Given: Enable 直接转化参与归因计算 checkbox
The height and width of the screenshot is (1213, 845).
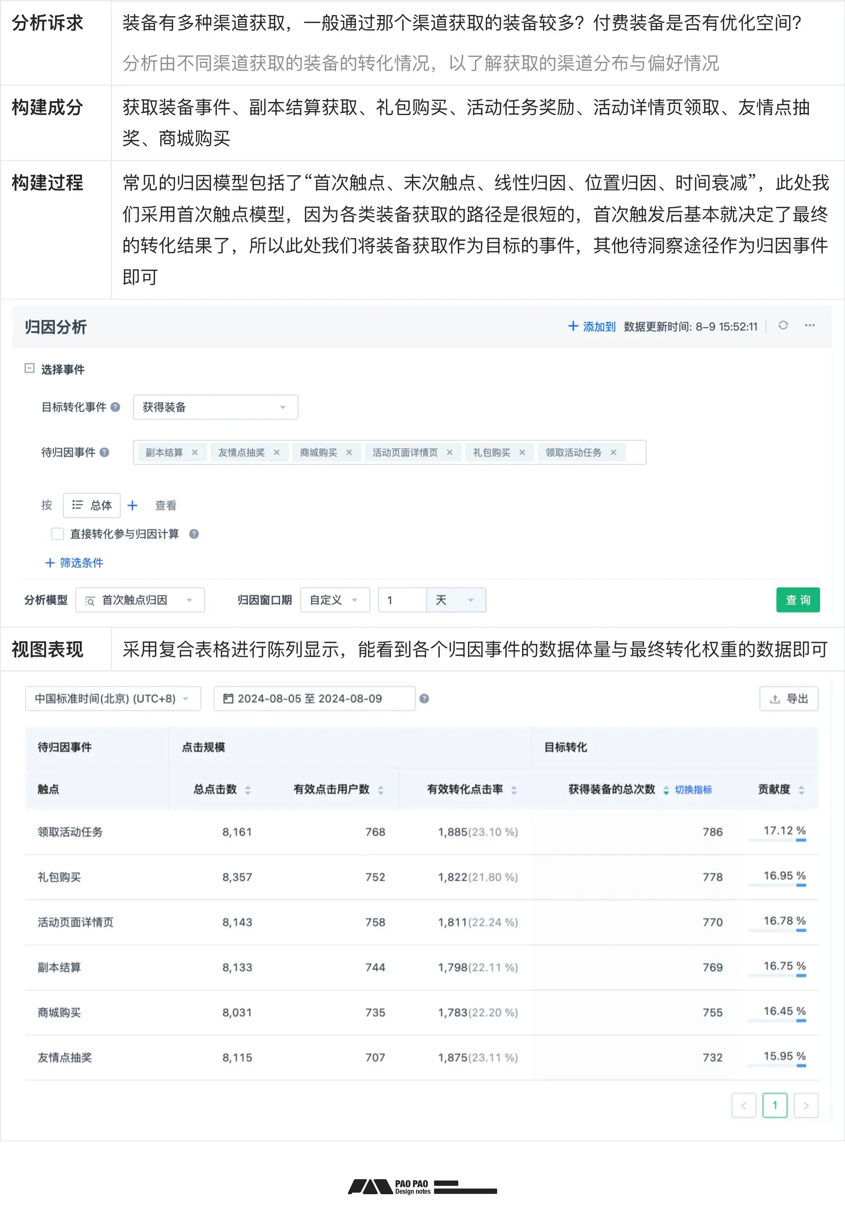Looking at the screenshot, I should [58, 534].
